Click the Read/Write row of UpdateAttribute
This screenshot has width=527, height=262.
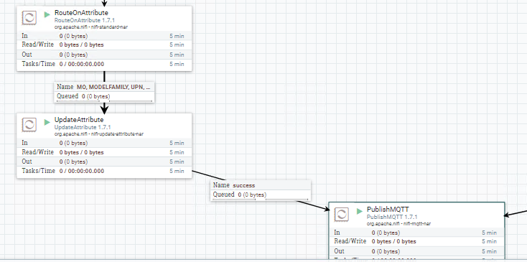coord(104,152)
